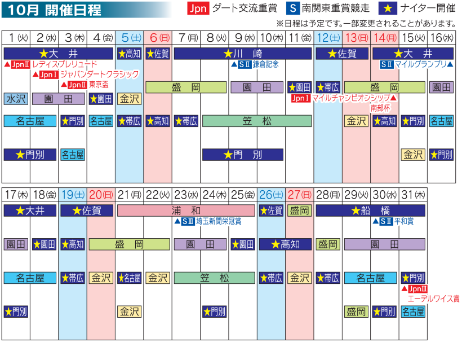Click the 船橋 bar for October 28–31
This screenshot has height=342, width=462.
pos(371,211)
